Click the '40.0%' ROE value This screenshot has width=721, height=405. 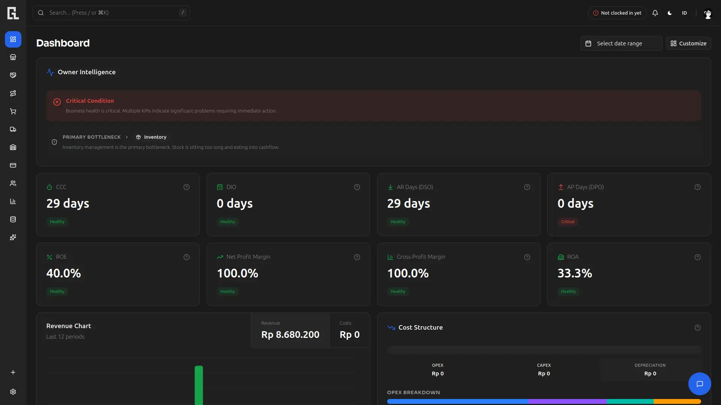(x=63, y=273)
